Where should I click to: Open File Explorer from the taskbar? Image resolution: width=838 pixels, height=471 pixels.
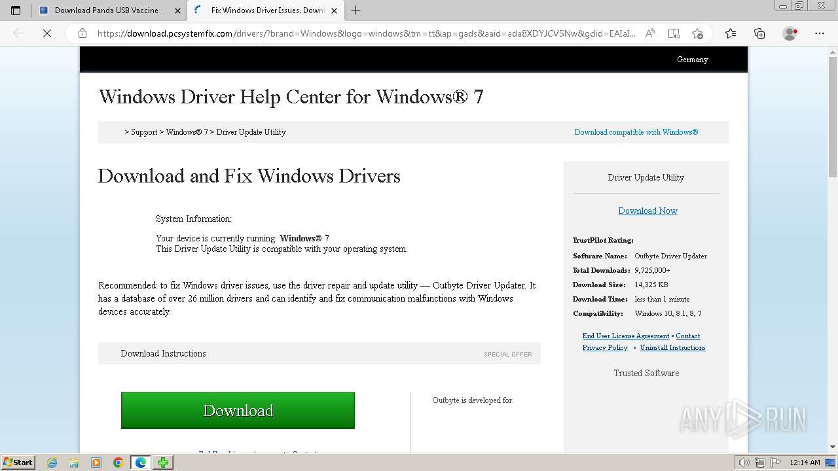tap(74, 462)
